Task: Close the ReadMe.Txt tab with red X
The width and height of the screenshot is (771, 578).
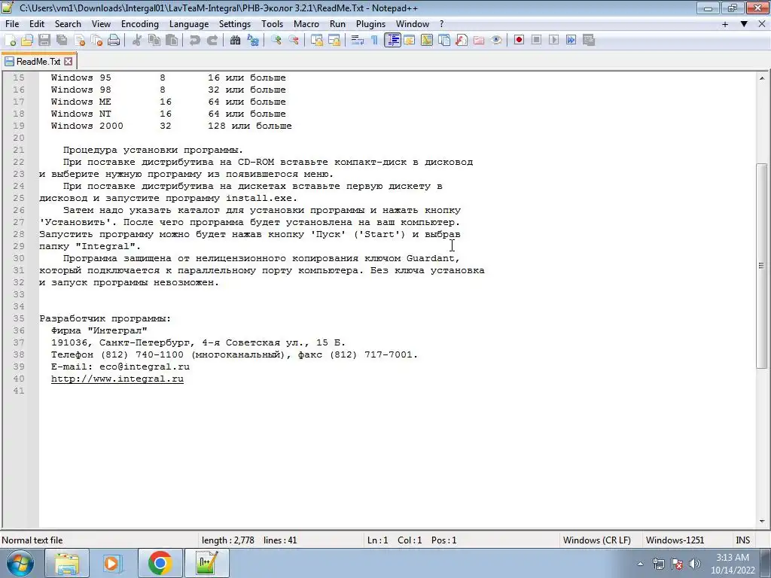Action: tap(69, 62)
